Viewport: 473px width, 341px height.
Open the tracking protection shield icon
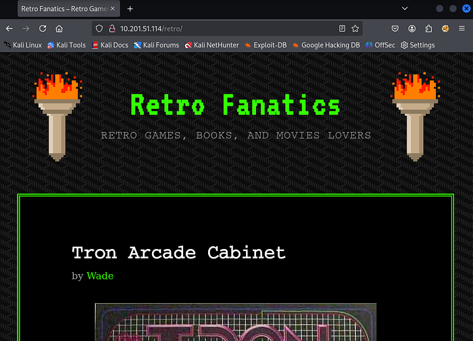pos(99,28)
